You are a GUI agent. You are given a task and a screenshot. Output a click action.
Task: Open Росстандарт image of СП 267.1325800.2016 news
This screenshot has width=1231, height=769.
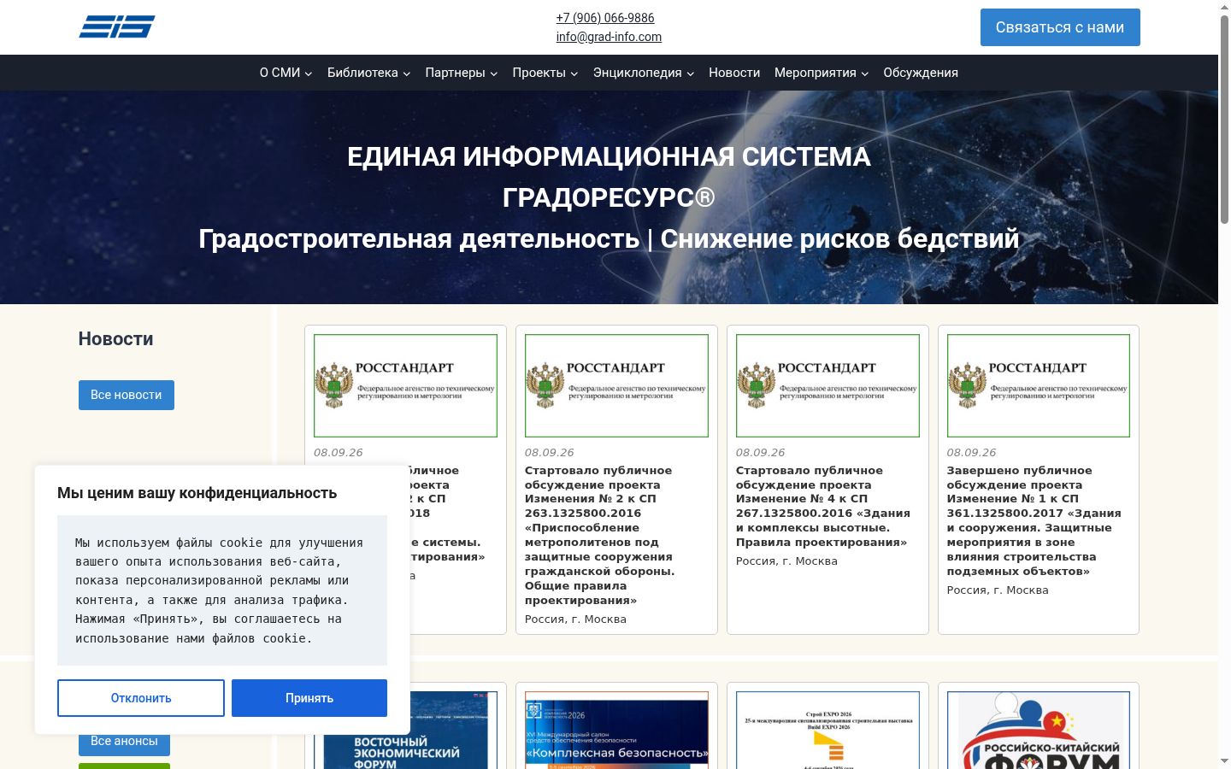(x=828, y=385)
